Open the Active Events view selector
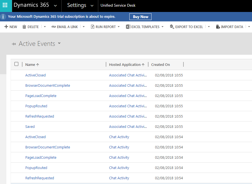The height and width of the screenshot is (184, 252). [59, 43]
